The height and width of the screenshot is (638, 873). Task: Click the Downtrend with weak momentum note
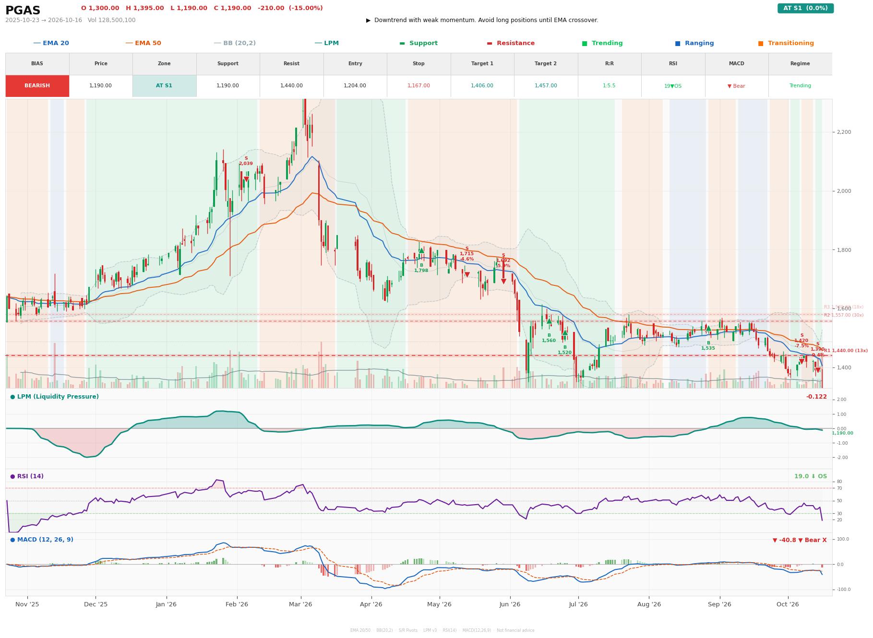482,20
